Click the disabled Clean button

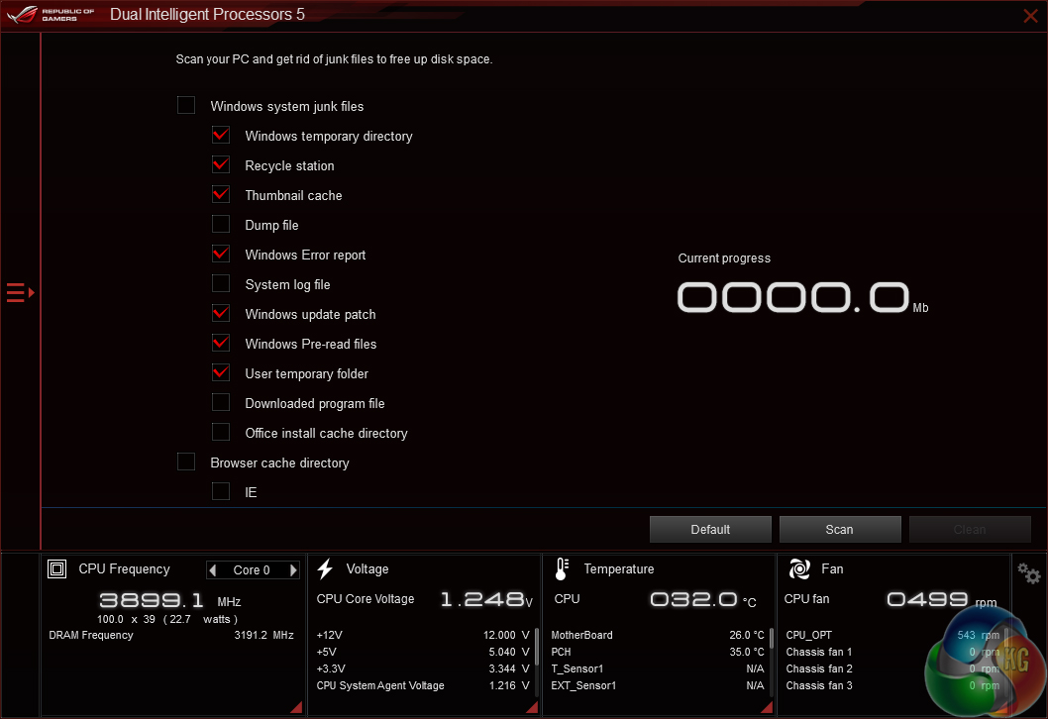[x=969, y=529]
